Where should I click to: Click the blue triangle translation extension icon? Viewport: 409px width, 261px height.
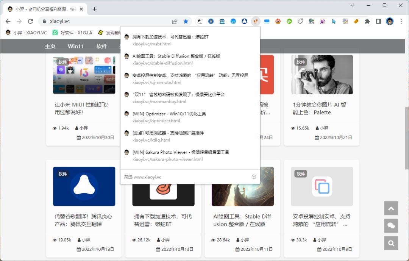click(x=244, y=21)
